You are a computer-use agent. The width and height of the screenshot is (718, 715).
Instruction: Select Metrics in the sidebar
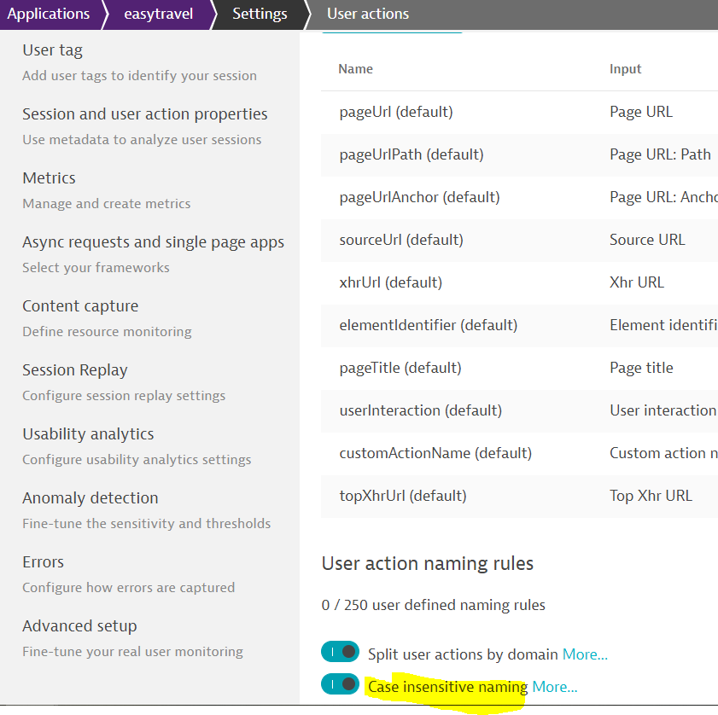pyautogui.click(x=49, y=178)
